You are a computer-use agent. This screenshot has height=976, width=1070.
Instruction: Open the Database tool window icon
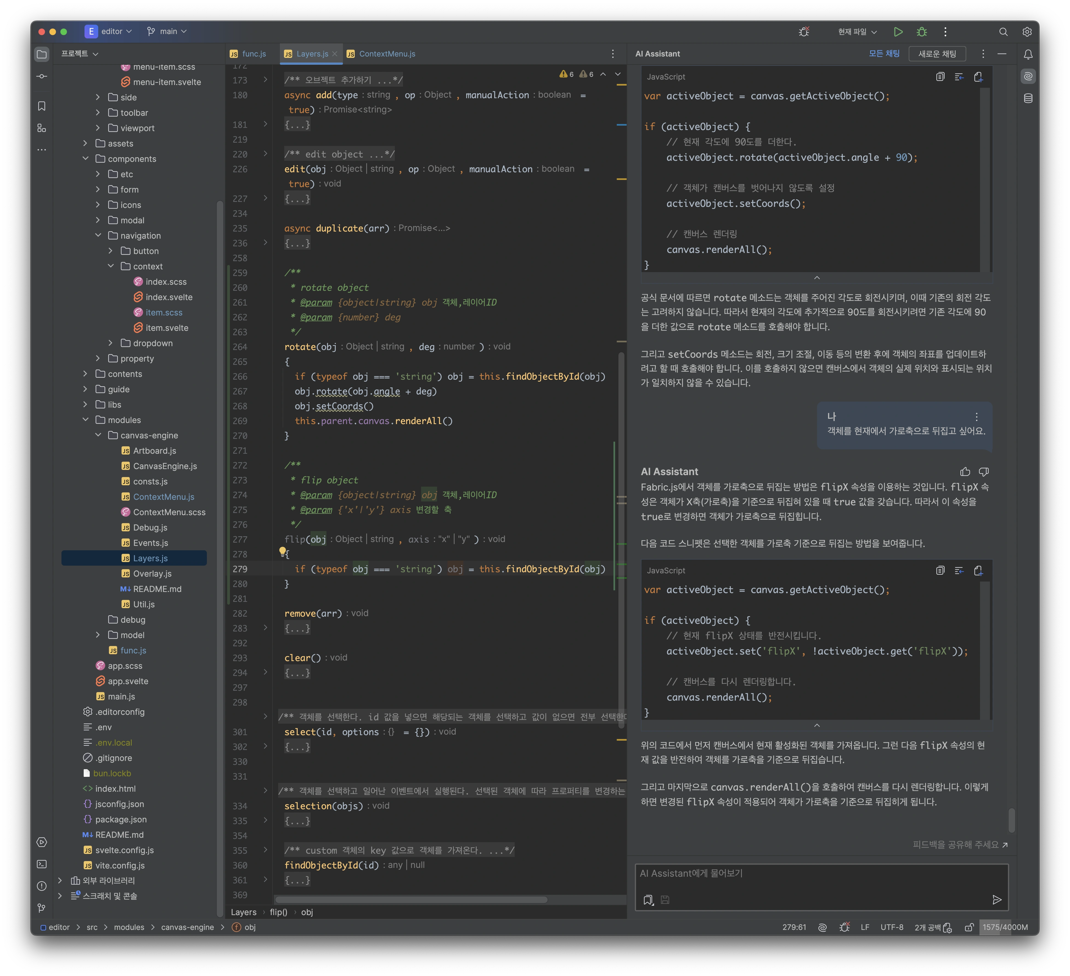point(1028,98)
